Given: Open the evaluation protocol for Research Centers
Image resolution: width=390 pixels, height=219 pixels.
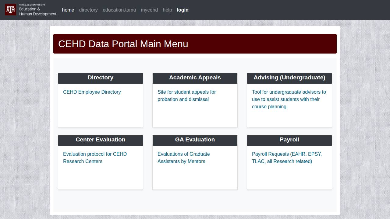Looking at the screenshot, I should (95, 158).
